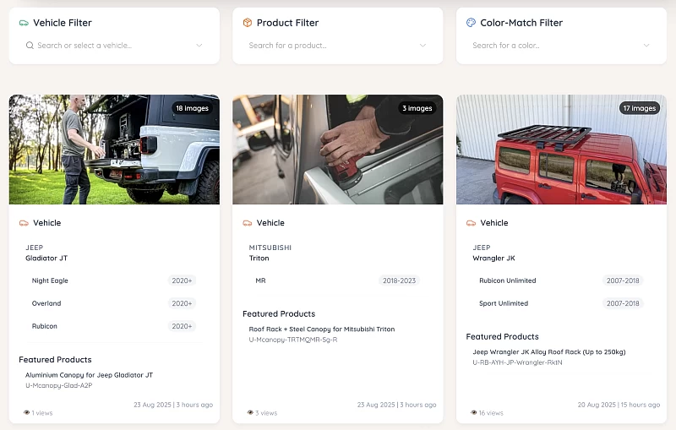Open Aluminium Canopy for Jeep Gladiator JT
This screenshot has height=430, width=676.
[x=90, y=375]
